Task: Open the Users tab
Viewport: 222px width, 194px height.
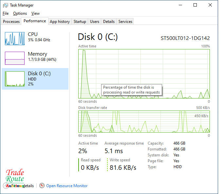Action: coord(95,22)
